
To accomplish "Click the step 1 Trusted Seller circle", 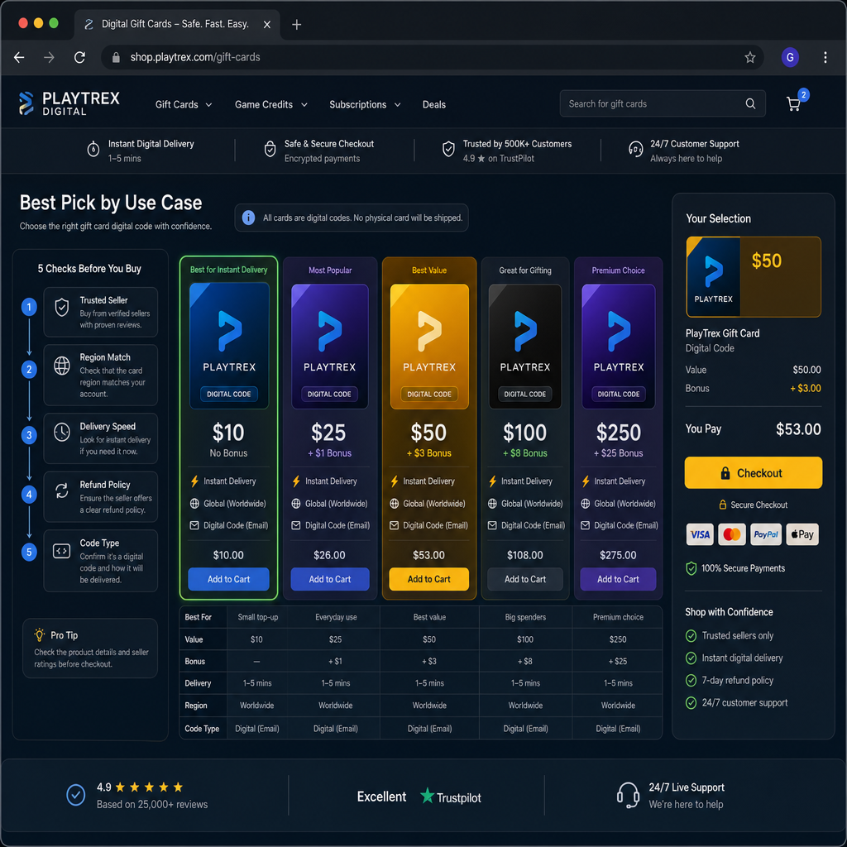I will pyautogui.click(x=29, y=308).
